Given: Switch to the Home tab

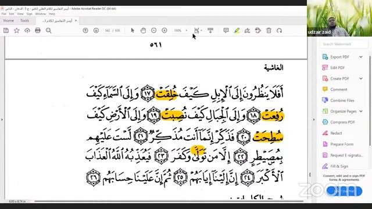Looking at the screenshot, I should [9, 21].
